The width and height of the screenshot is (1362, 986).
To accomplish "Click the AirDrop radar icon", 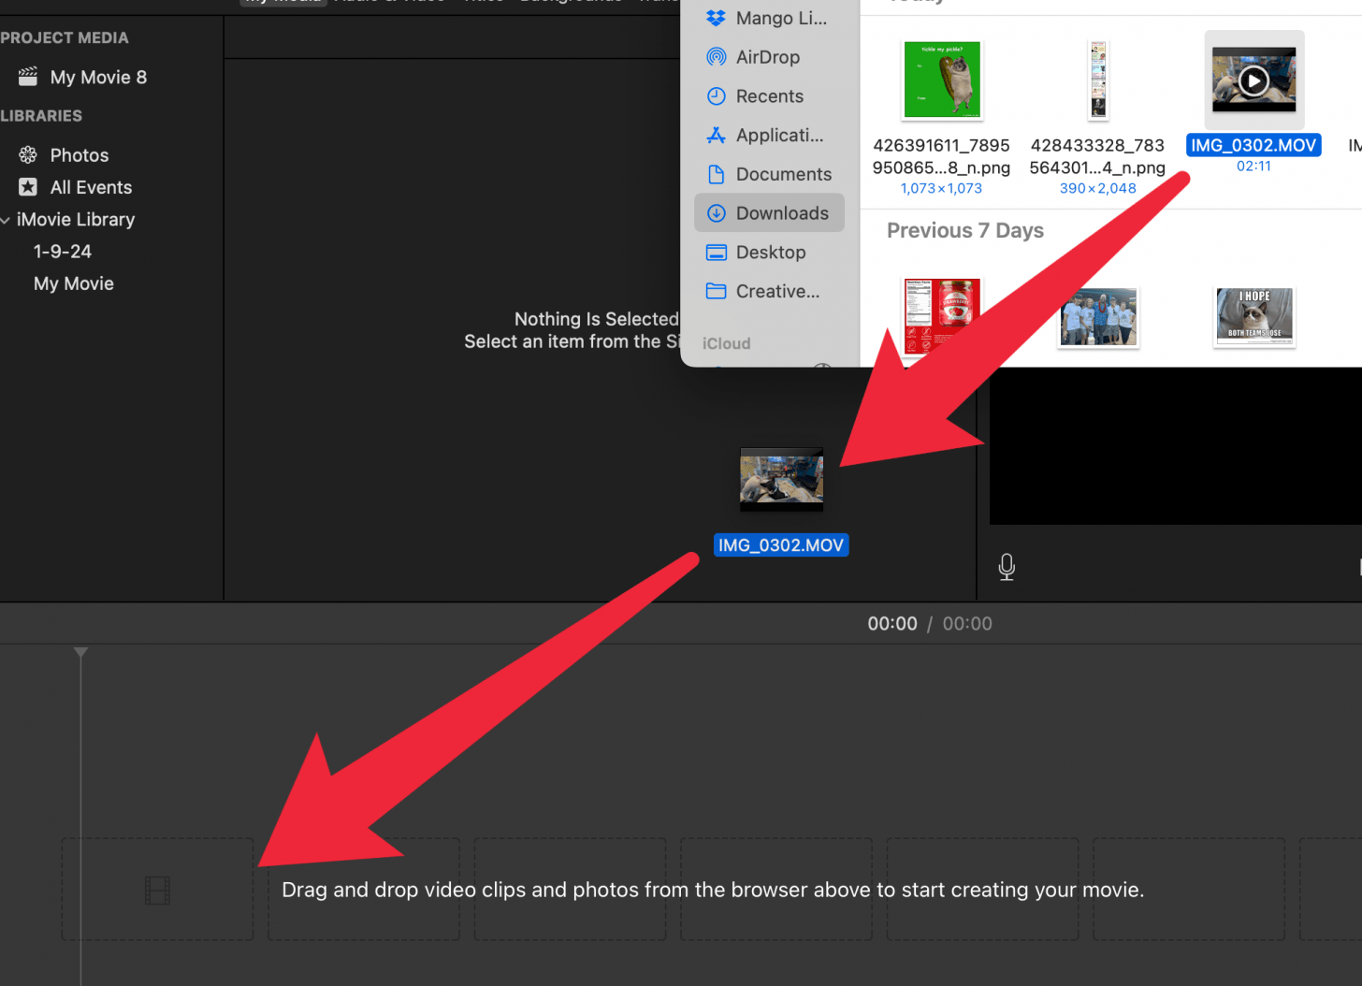I will tap(717, 57).
